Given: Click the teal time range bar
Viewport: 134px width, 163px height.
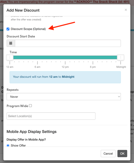Looking at the screenshot, I should (65, 57).
